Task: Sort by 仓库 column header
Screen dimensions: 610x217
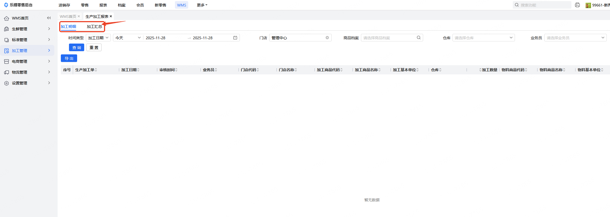Action: (x=440, y=70)
